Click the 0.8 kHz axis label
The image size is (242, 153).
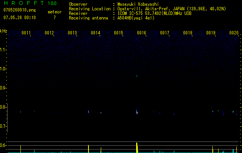tap(3, 107)
